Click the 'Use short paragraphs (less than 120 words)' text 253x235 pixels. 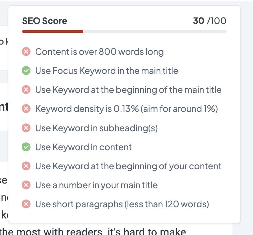[122, 204]
